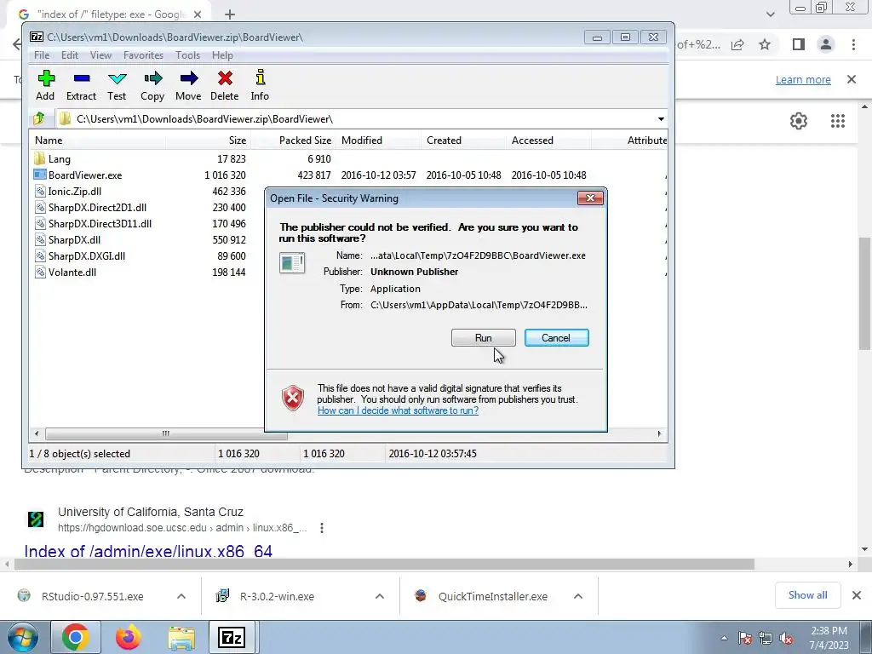Click the Chrome horizontal scrollbar
The width and height of the screenshot is (872, 654).
pyautogui.click(x=384, y=564)
